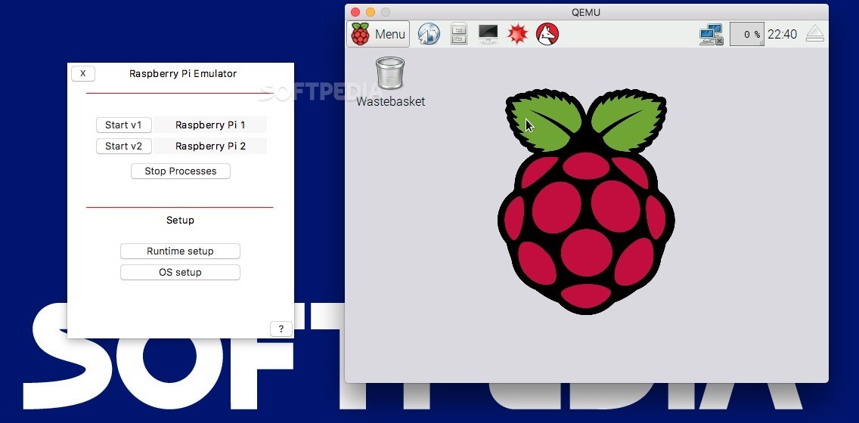
Task: Open the terminal monitor icon
Action: pos(488,34)
